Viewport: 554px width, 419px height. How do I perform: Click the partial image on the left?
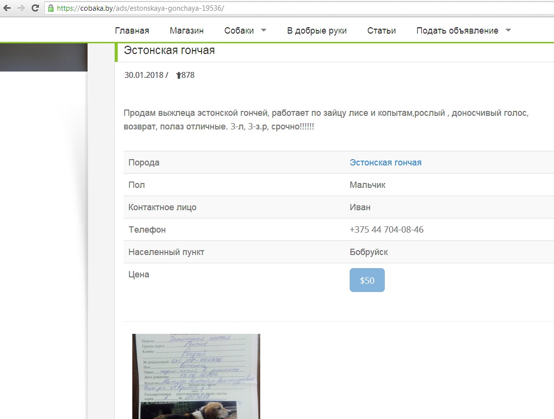(x=43, y=57)
